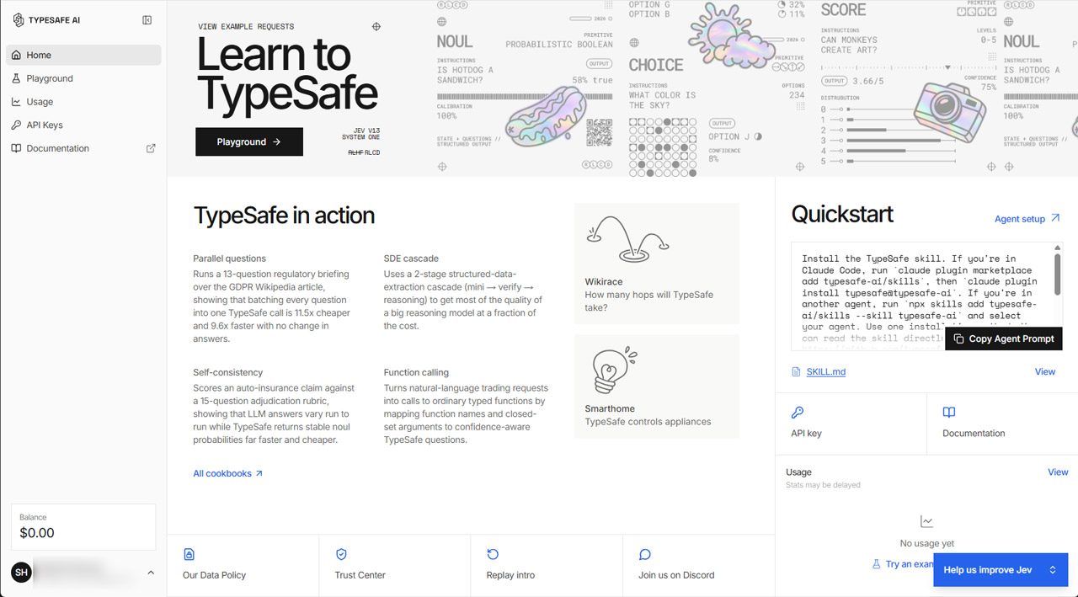Click the "Function calling" cookbook title
This screenshot has width=1078, height=597.
[416, 372]
